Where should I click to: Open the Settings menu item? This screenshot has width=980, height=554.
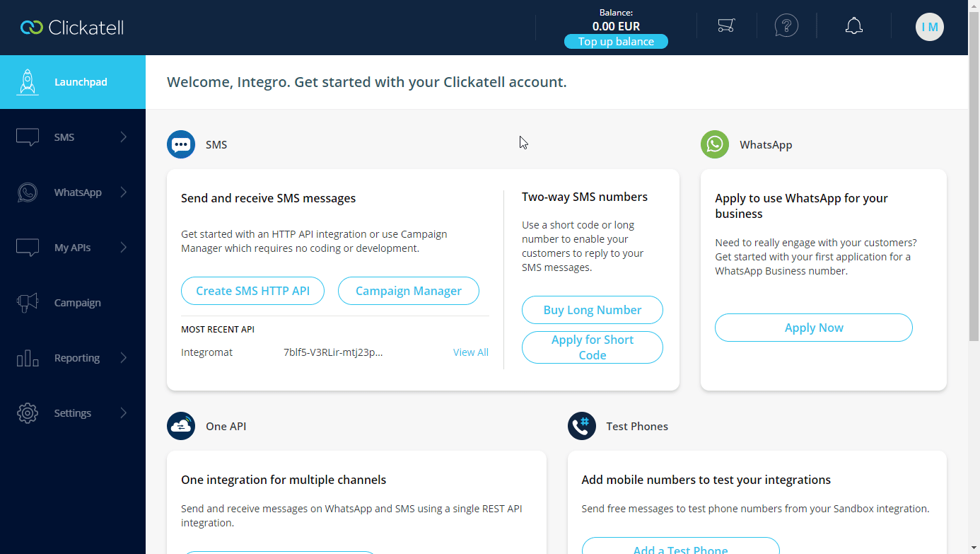[73, 413]
